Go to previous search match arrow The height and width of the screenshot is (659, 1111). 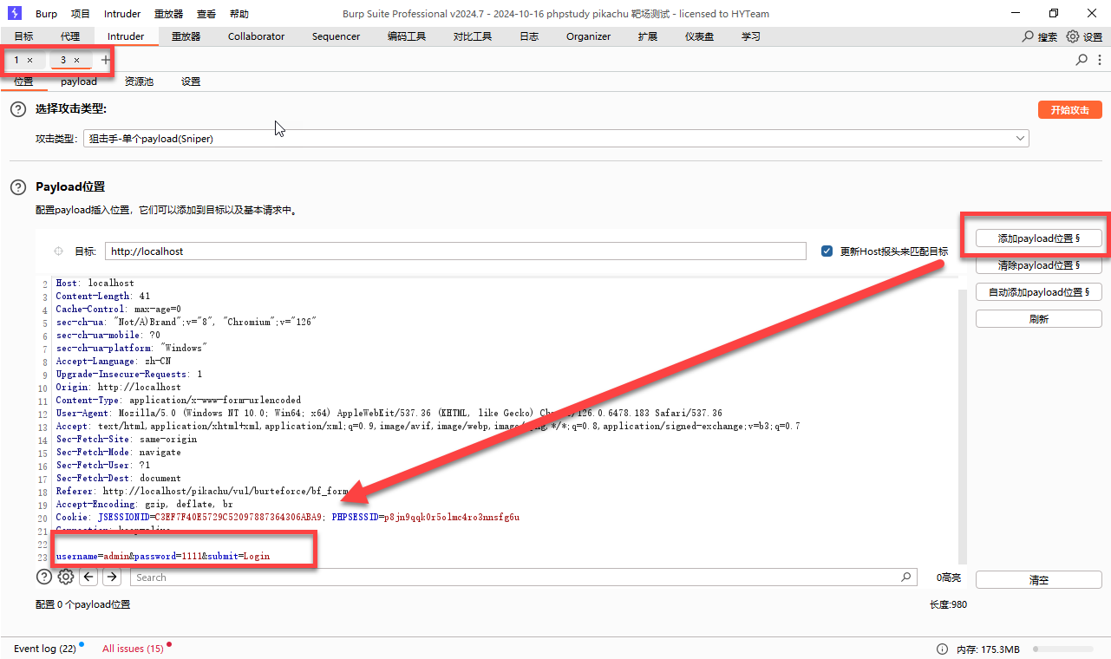click(x=89, y=577)
